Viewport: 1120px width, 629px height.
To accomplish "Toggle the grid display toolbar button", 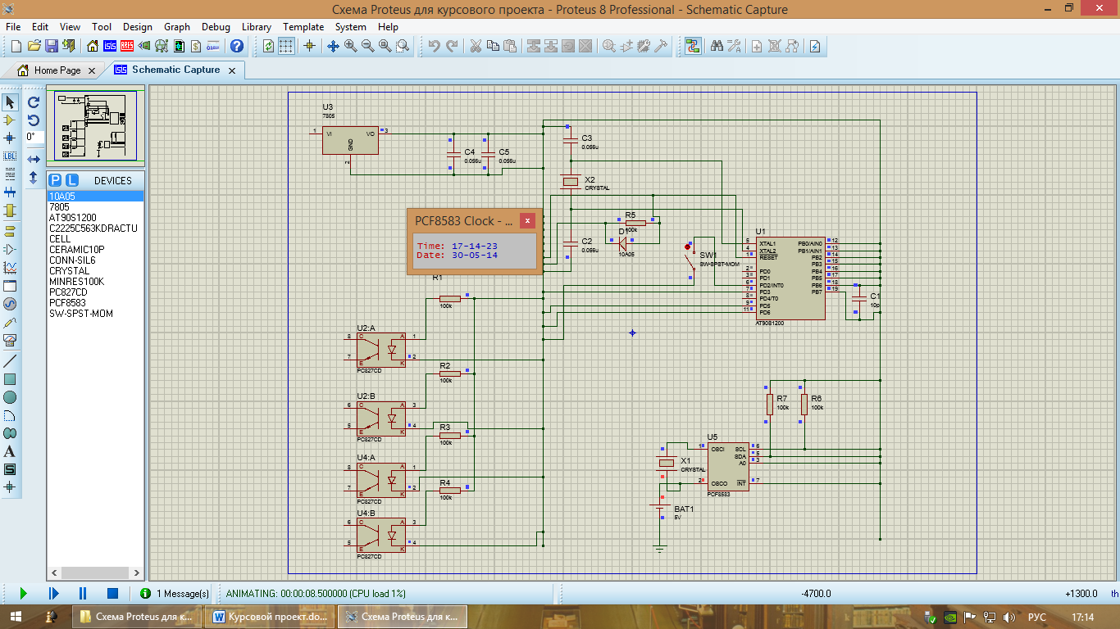I will tap(286, 46).
